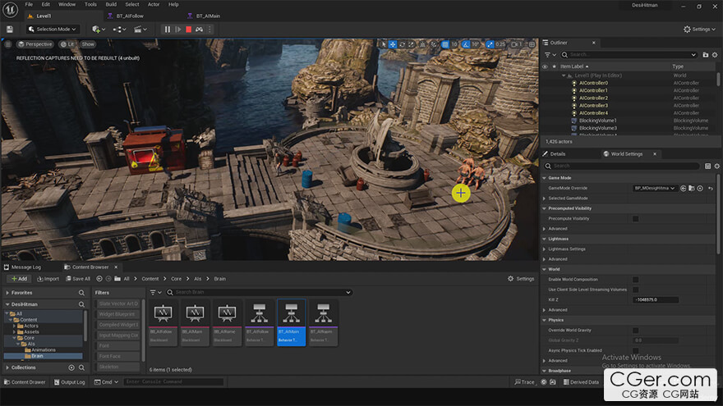
Task: Check Enable World Composition option
Action: coord(635,279)
